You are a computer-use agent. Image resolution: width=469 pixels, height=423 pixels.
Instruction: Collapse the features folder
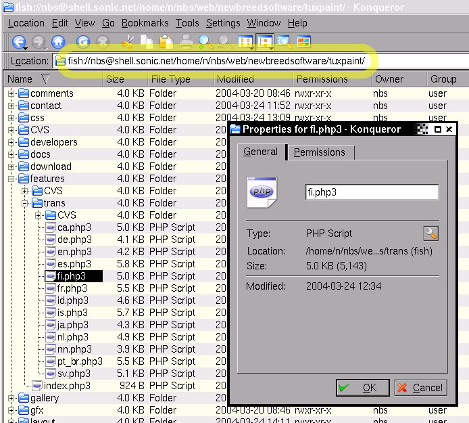[x=11, y=179]
